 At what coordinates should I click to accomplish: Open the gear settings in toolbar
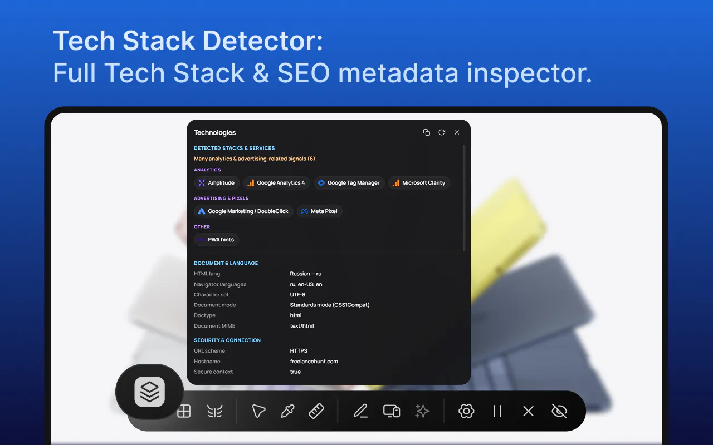pyautogui.click(x=466, y=411)
